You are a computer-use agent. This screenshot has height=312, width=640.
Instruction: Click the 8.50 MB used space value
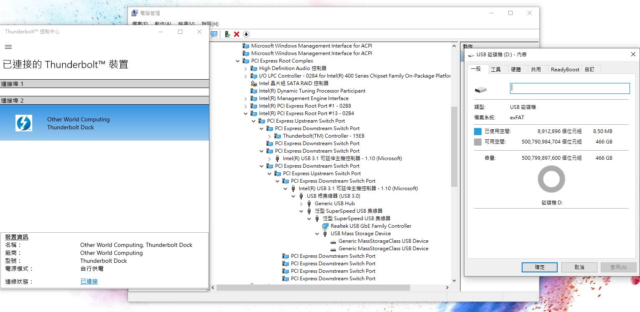pyautogui.click(x=602, y=131)
